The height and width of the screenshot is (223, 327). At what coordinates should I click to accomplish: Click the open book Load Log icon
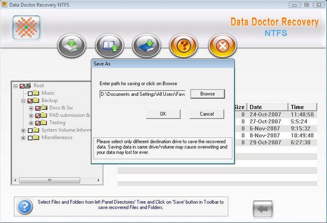[x=109, y=46]
